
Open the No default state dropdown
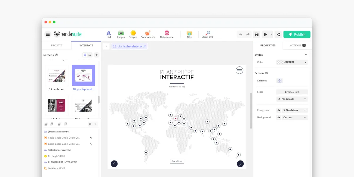pyautogui.click(x=292, y=99)
